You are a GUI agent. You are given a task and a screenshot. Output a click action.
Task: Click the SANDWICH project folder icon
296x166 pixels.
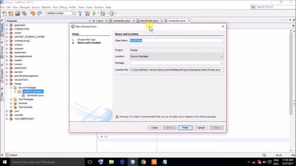pos(11,68)
